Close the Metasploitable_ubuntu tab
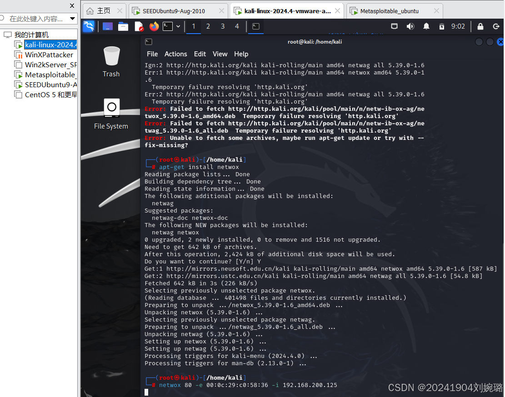The height and width of the screenshot is (397, 505). tap(436, 11)
